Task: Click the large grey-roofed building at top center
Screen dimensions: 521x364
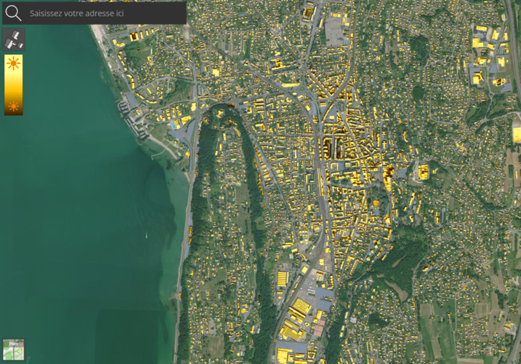Action: pos(336,32)
